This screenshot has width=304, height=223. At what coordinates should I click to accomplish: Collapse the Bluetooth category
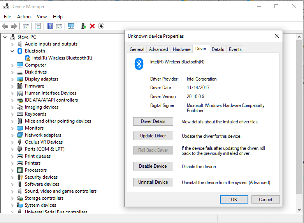(12, 51)
